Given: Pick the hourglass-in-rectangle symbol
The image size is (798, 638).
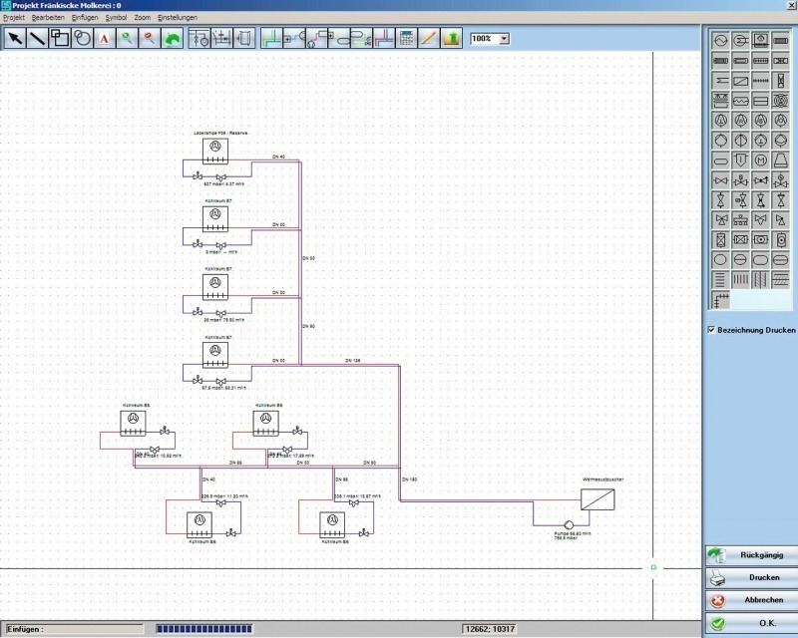Looking at the screenshot, I should 781,81.
